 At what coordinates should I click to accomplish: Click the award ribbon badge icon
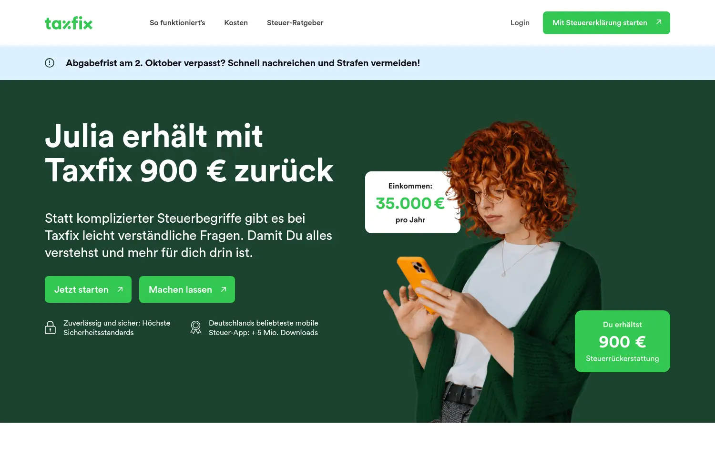[x=195, y=327]
